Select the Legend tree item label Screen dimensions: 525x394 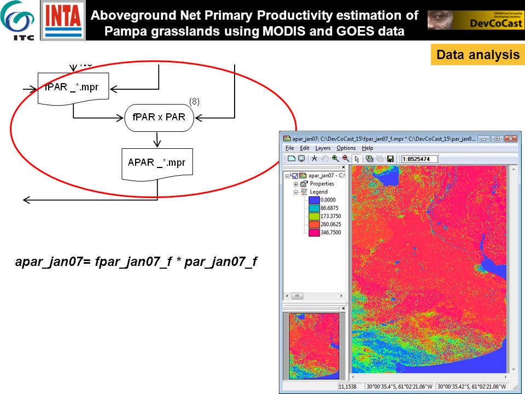click(x=318, y=192)
